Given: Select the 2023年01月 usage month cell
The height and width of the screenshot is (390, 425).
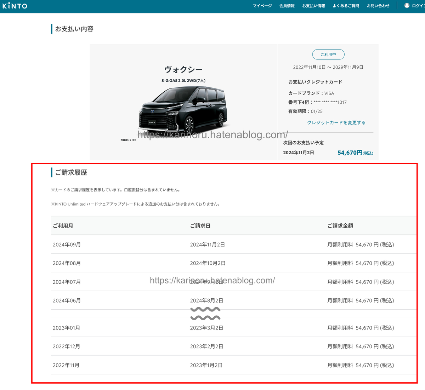Looking at the screenshot, I should coord(66,328).
